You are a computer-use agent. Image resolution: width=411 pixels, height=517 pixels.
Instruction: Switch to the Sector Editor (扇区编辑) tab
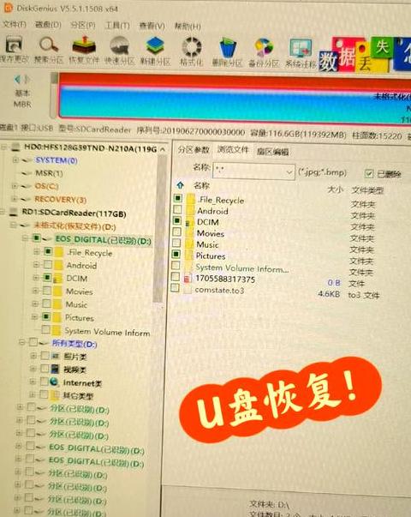click(x=272, y=152)
